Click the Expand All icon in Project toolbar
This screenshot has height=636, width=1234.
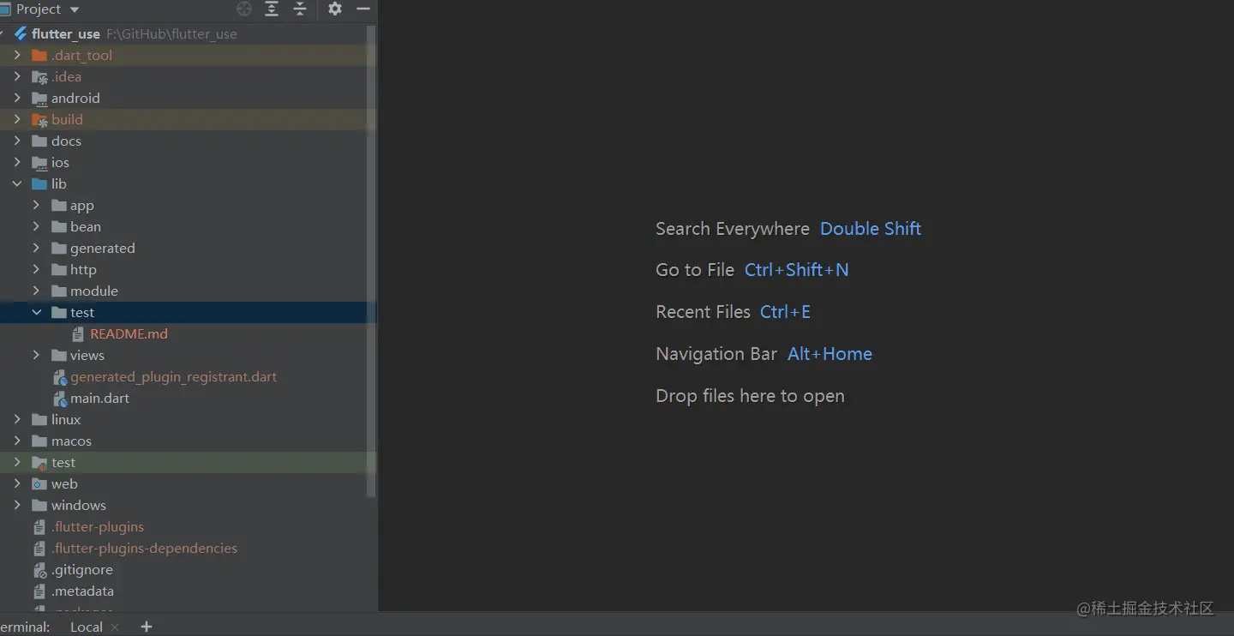pyautogui.click(x=272, y=9)
